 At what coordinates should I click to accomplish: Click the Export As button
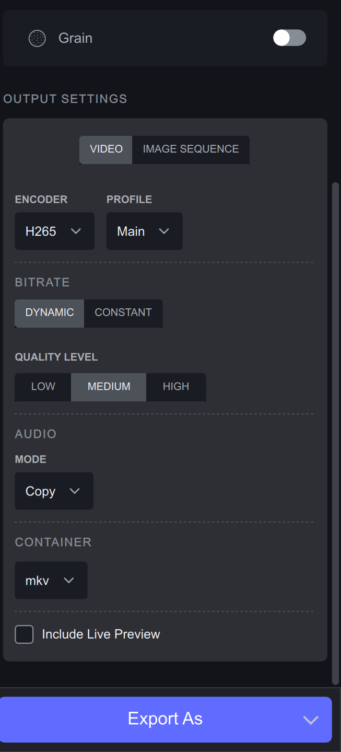pos(166,719)
